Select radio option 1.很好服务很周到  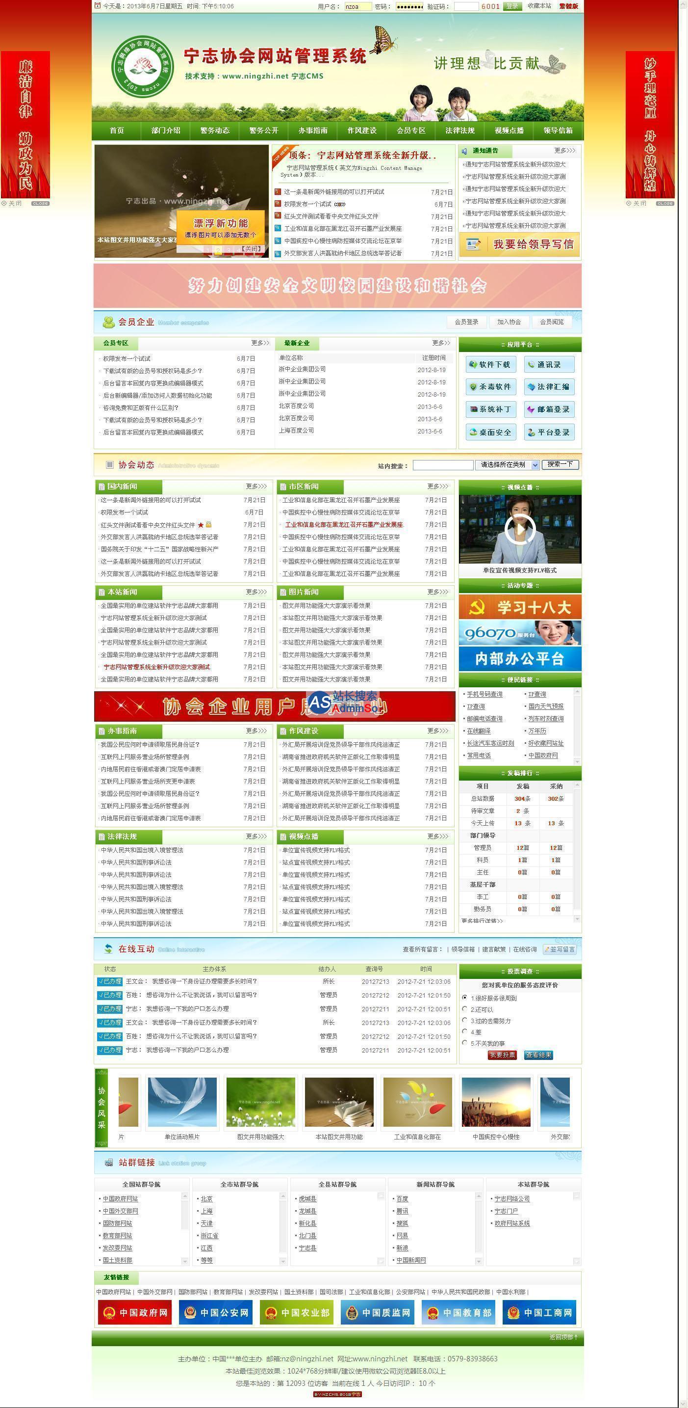465,998
